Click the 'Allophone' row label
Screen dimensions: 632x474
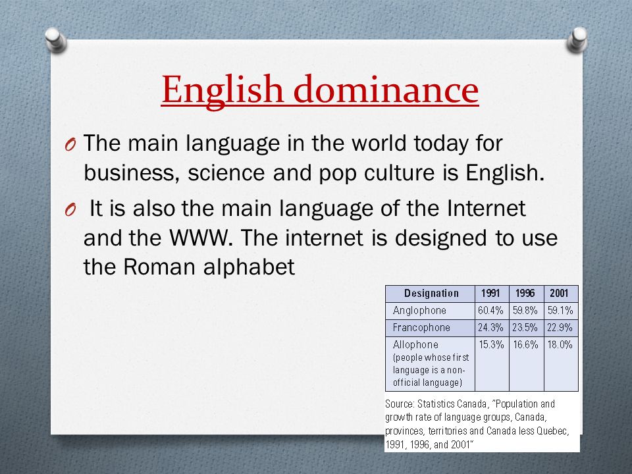(x=431, y=363)
